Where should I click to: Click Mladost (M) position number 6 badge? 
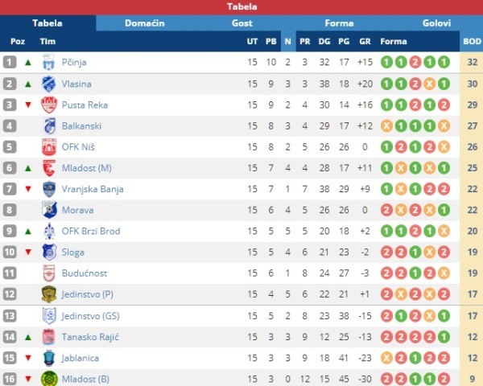pyautogui.click(x=9, y=168)
